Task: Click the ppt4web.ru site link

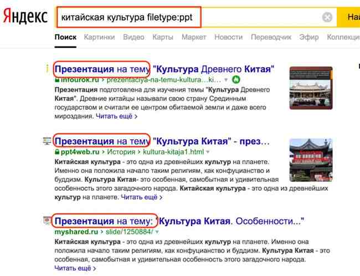Action: [80, 152]
